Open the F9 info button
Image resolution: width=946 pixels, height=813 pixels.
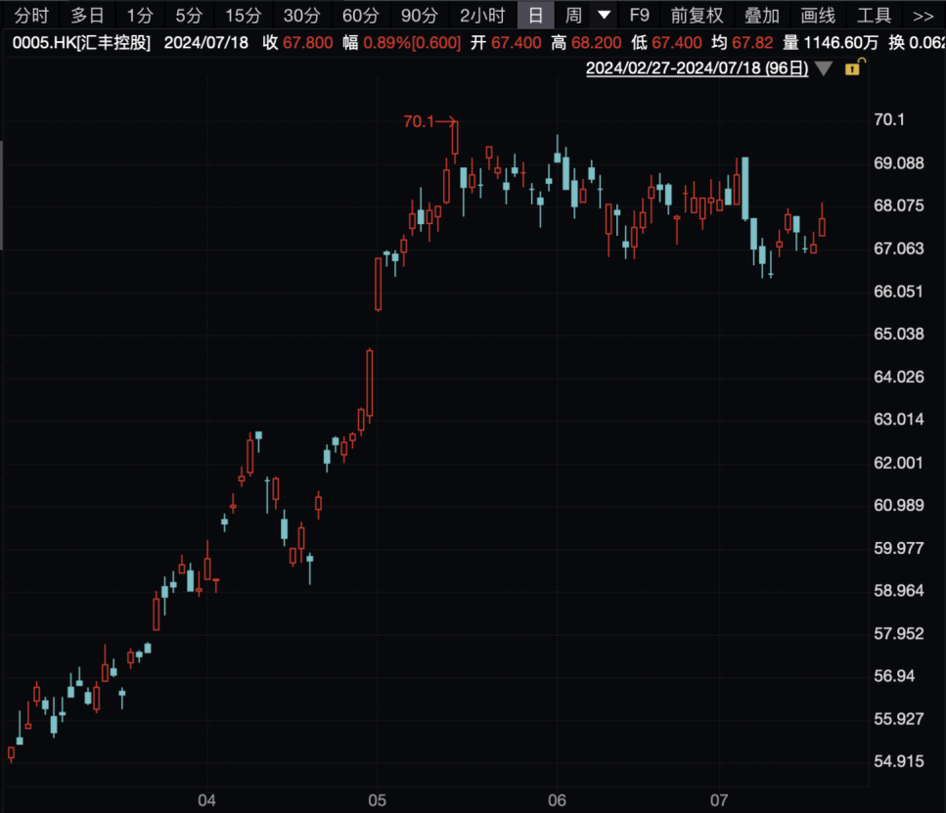[x=640, y=15]
